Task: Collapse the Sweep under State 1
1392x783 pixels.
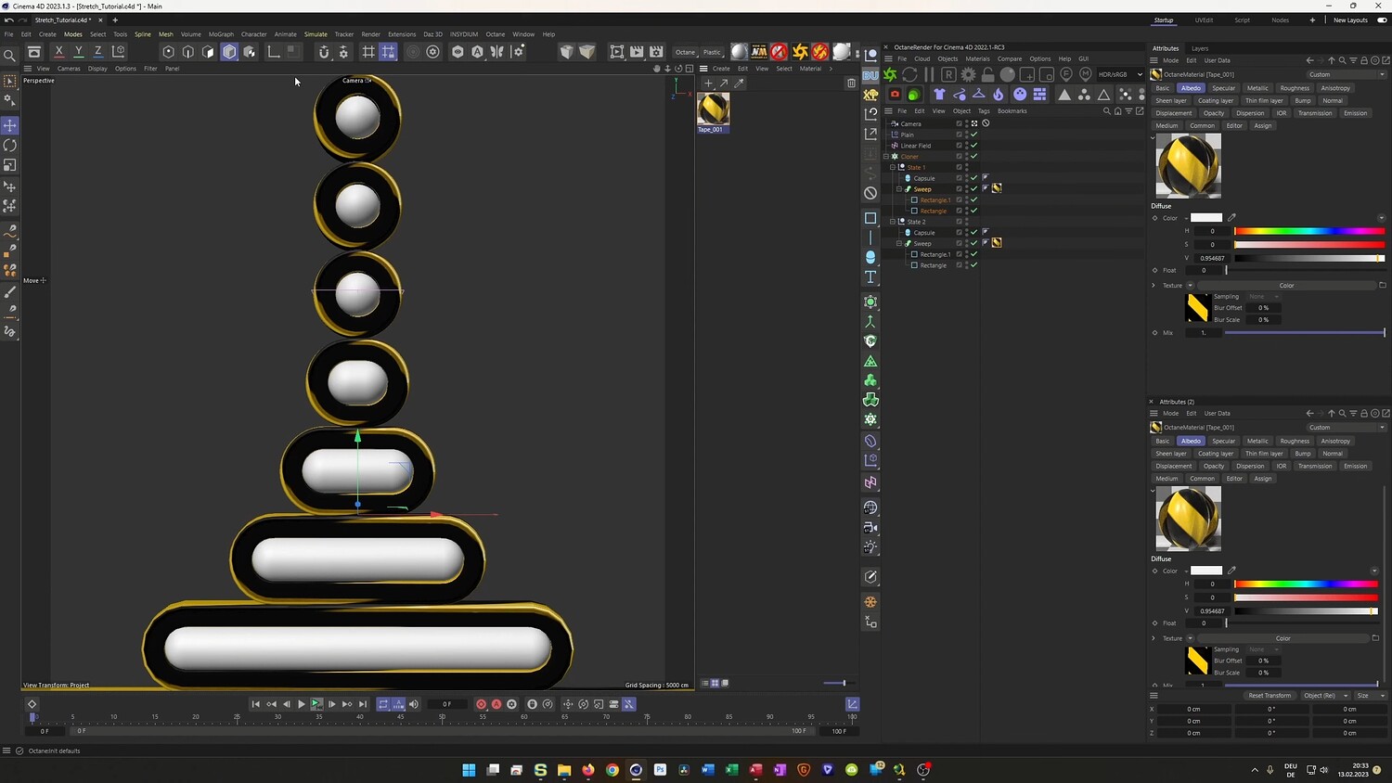Action: (899, 189)
